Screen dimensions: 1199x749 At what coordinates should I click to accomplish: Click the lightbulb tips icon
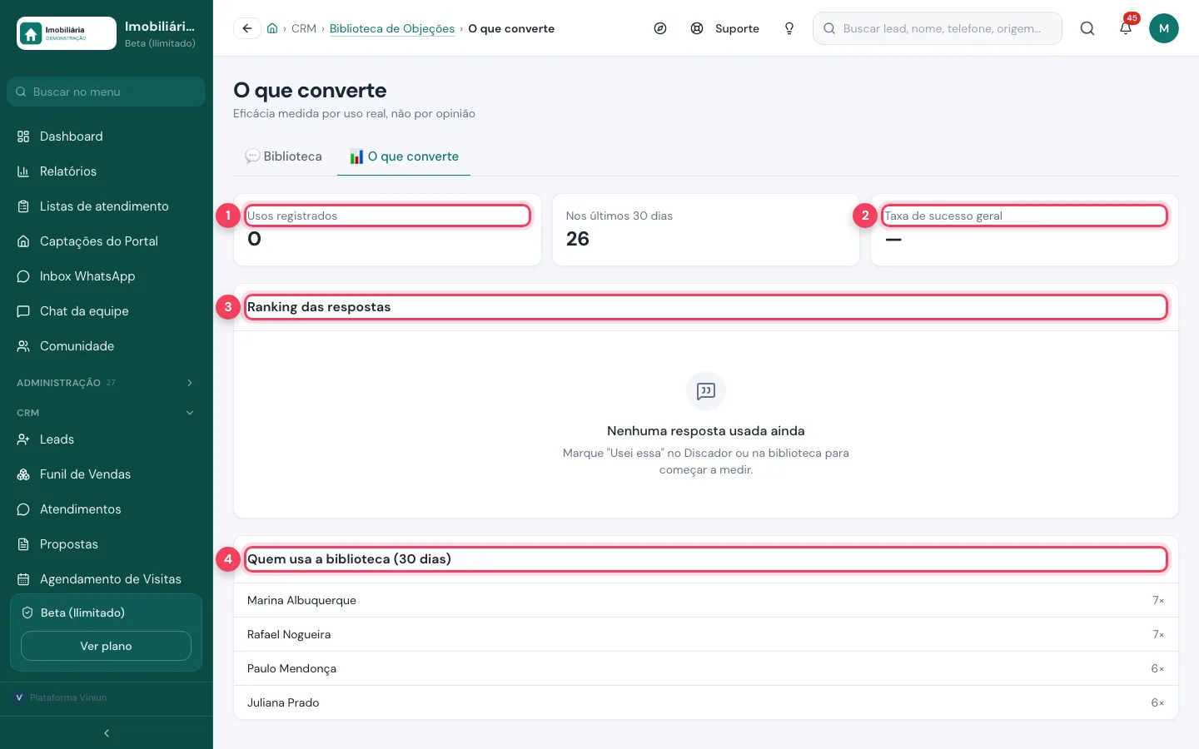coord(789,28)
